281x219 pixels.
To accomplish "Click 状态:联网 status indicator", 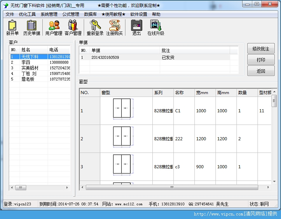I will [259, 204].
